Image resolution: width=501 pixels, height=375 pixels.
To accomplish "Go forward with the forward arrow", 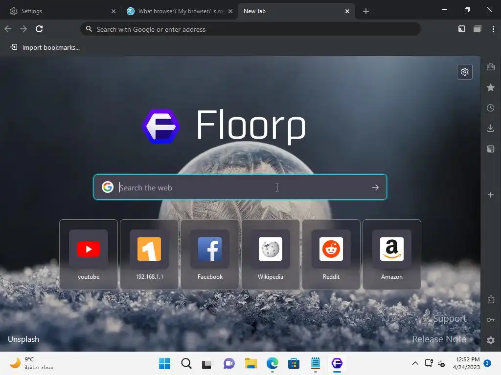I will click(23, 29).
